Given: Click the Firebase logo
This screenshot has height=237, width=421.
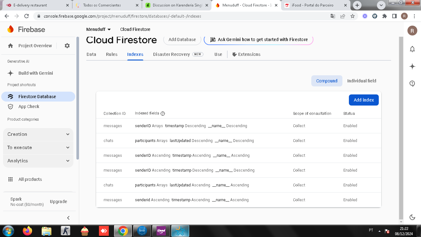Looking at the screenshot, I should click(26, 29).
